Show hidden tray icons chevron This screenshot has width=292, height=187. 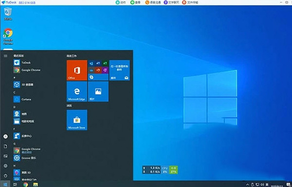[x=247, y=185]
